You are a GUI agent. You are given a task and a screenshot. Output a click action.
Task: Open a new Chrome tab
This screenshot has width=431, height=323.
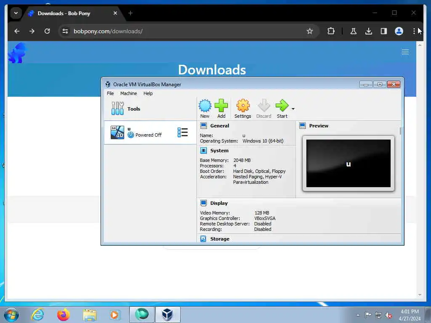(x=130, y=13)
